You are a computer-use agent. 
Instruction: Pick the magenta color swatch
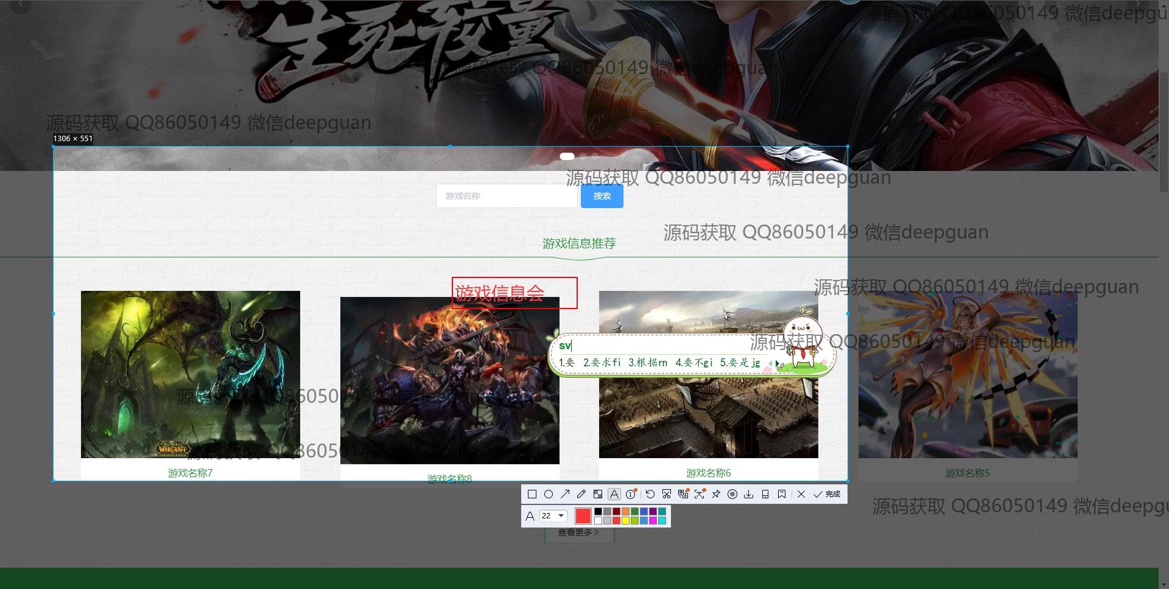[653, 521]
